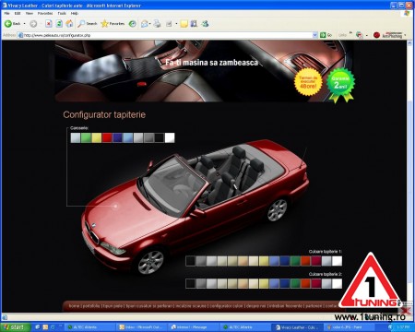Image resolution: width=415 pixels, height=332 pixels.
Task: Open Search with the magnifier icon
Action: point(88,24)
